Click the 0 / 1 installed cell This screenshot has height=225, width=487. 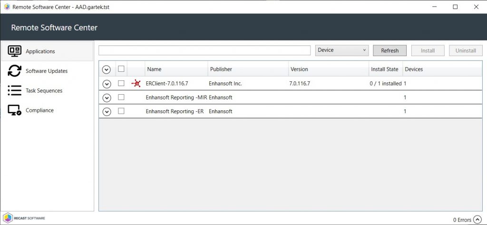point(386,83)
